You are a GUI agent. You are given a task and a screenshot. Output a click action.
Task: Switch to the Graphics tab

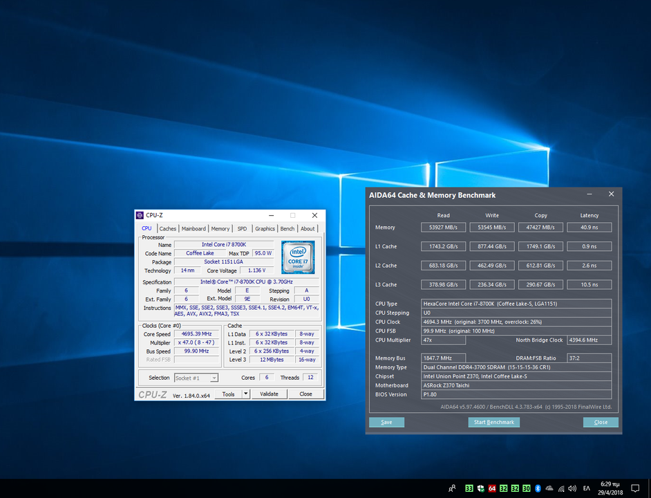click(x=265, y=229)
